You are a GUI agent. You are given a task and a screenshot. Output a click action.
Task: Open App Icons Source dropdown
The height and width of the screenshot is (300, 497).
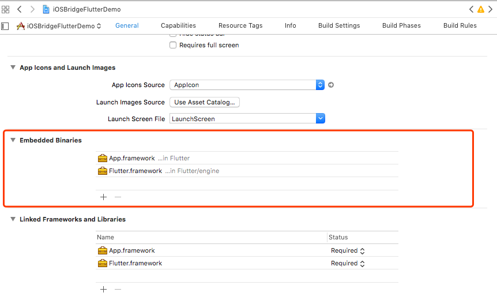click(247, 85)
